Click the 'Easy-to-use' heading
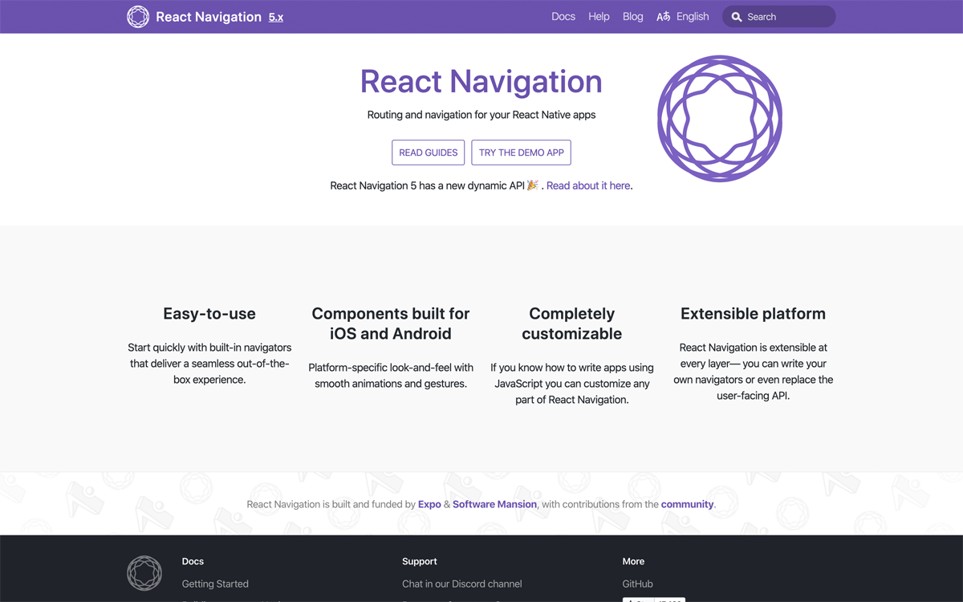Image resolution: width=963 pixels, height=602 pixels. (209, 314)
